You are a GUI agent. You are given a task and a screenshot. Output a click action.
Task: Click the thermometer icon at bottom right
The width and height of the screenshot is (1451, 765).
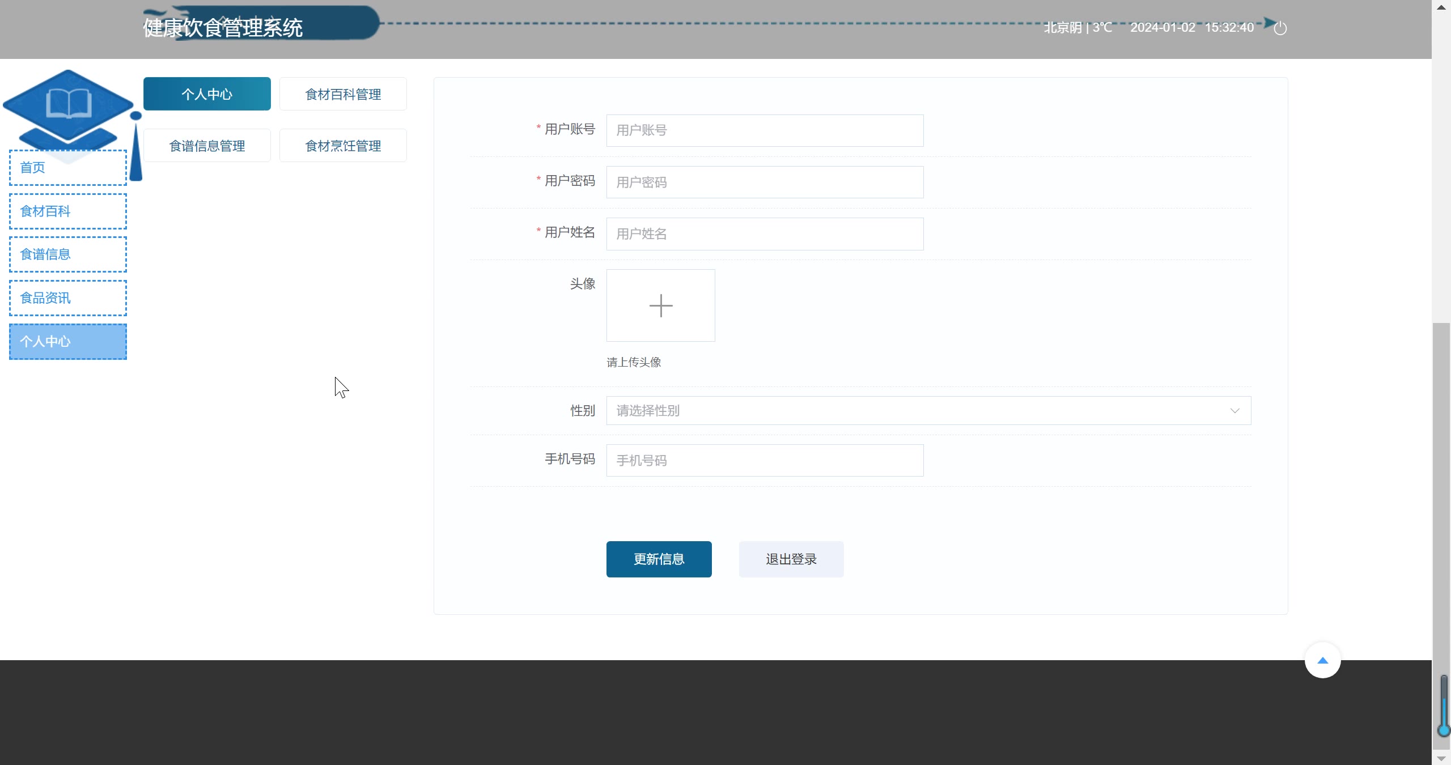[1444, 706]
